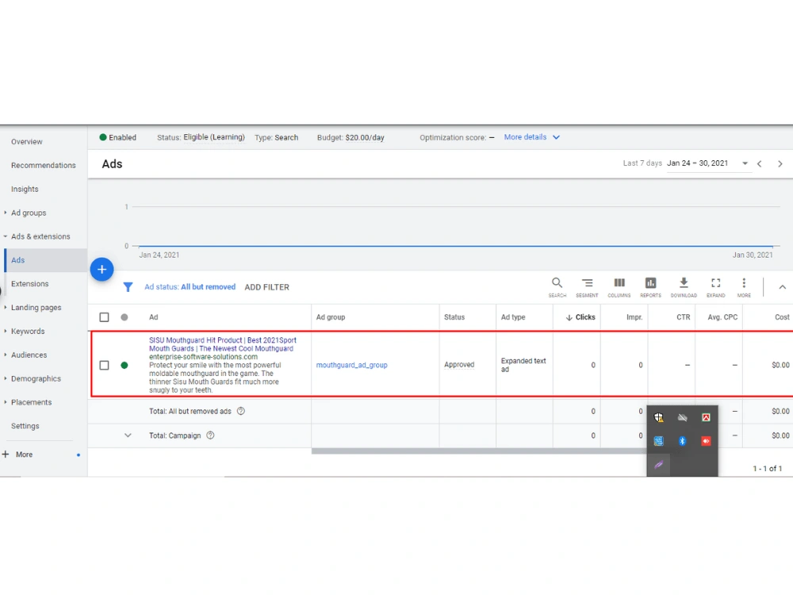Open the Columns selector
The image size is (793, 595).
pos(619,287)
